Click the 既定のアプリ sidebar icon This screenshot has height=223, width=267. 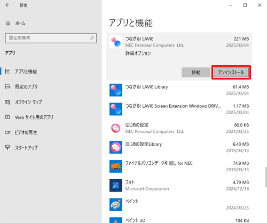(7, 86)
